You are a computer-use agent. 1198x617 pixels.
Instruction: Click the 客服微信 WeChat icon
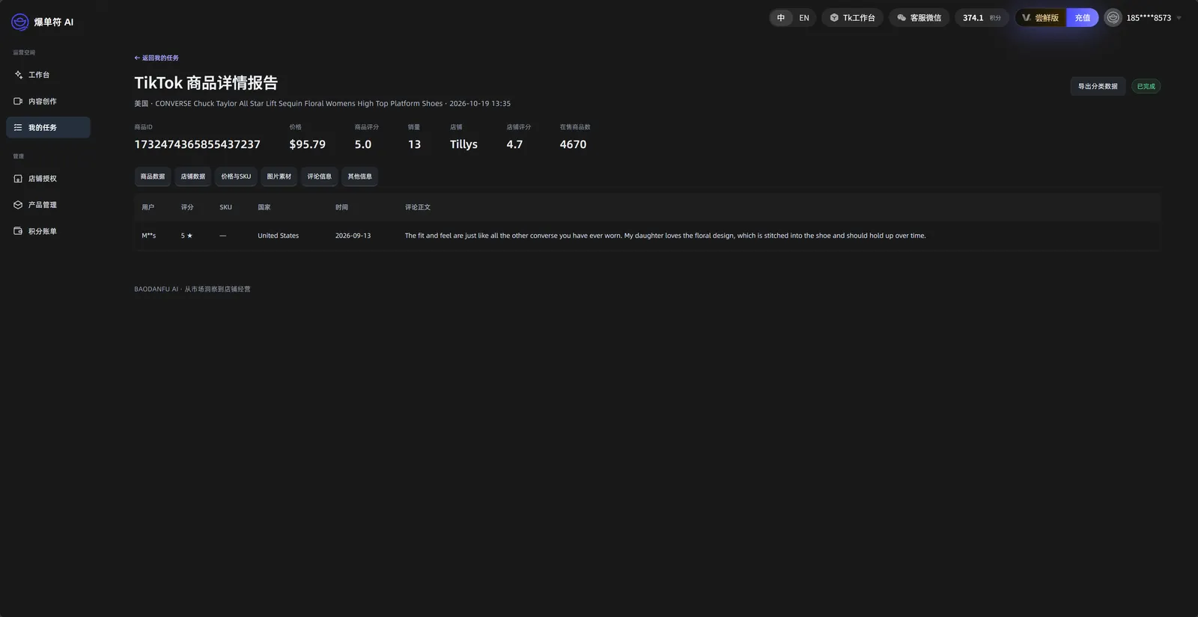[901, 18]
